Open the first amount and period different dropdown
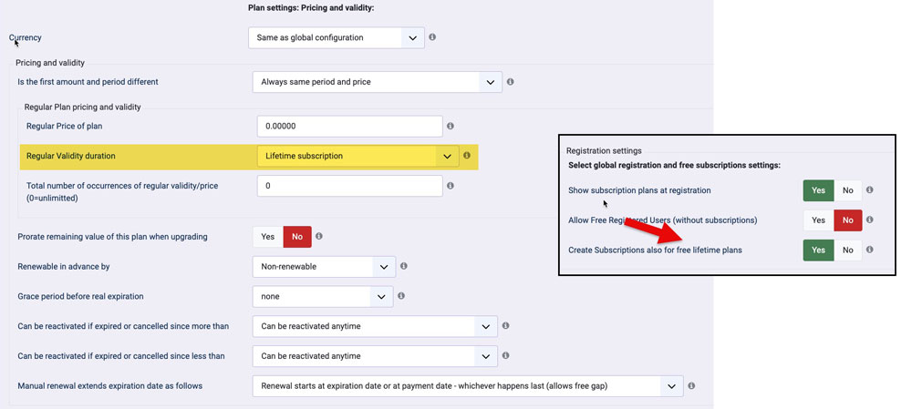This screenshot has width=912, height=409. (x=377, y=82)
